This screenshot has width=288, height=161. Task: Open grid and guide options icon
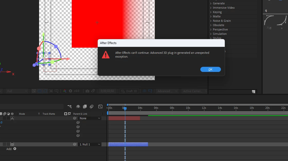coord(57,91)
